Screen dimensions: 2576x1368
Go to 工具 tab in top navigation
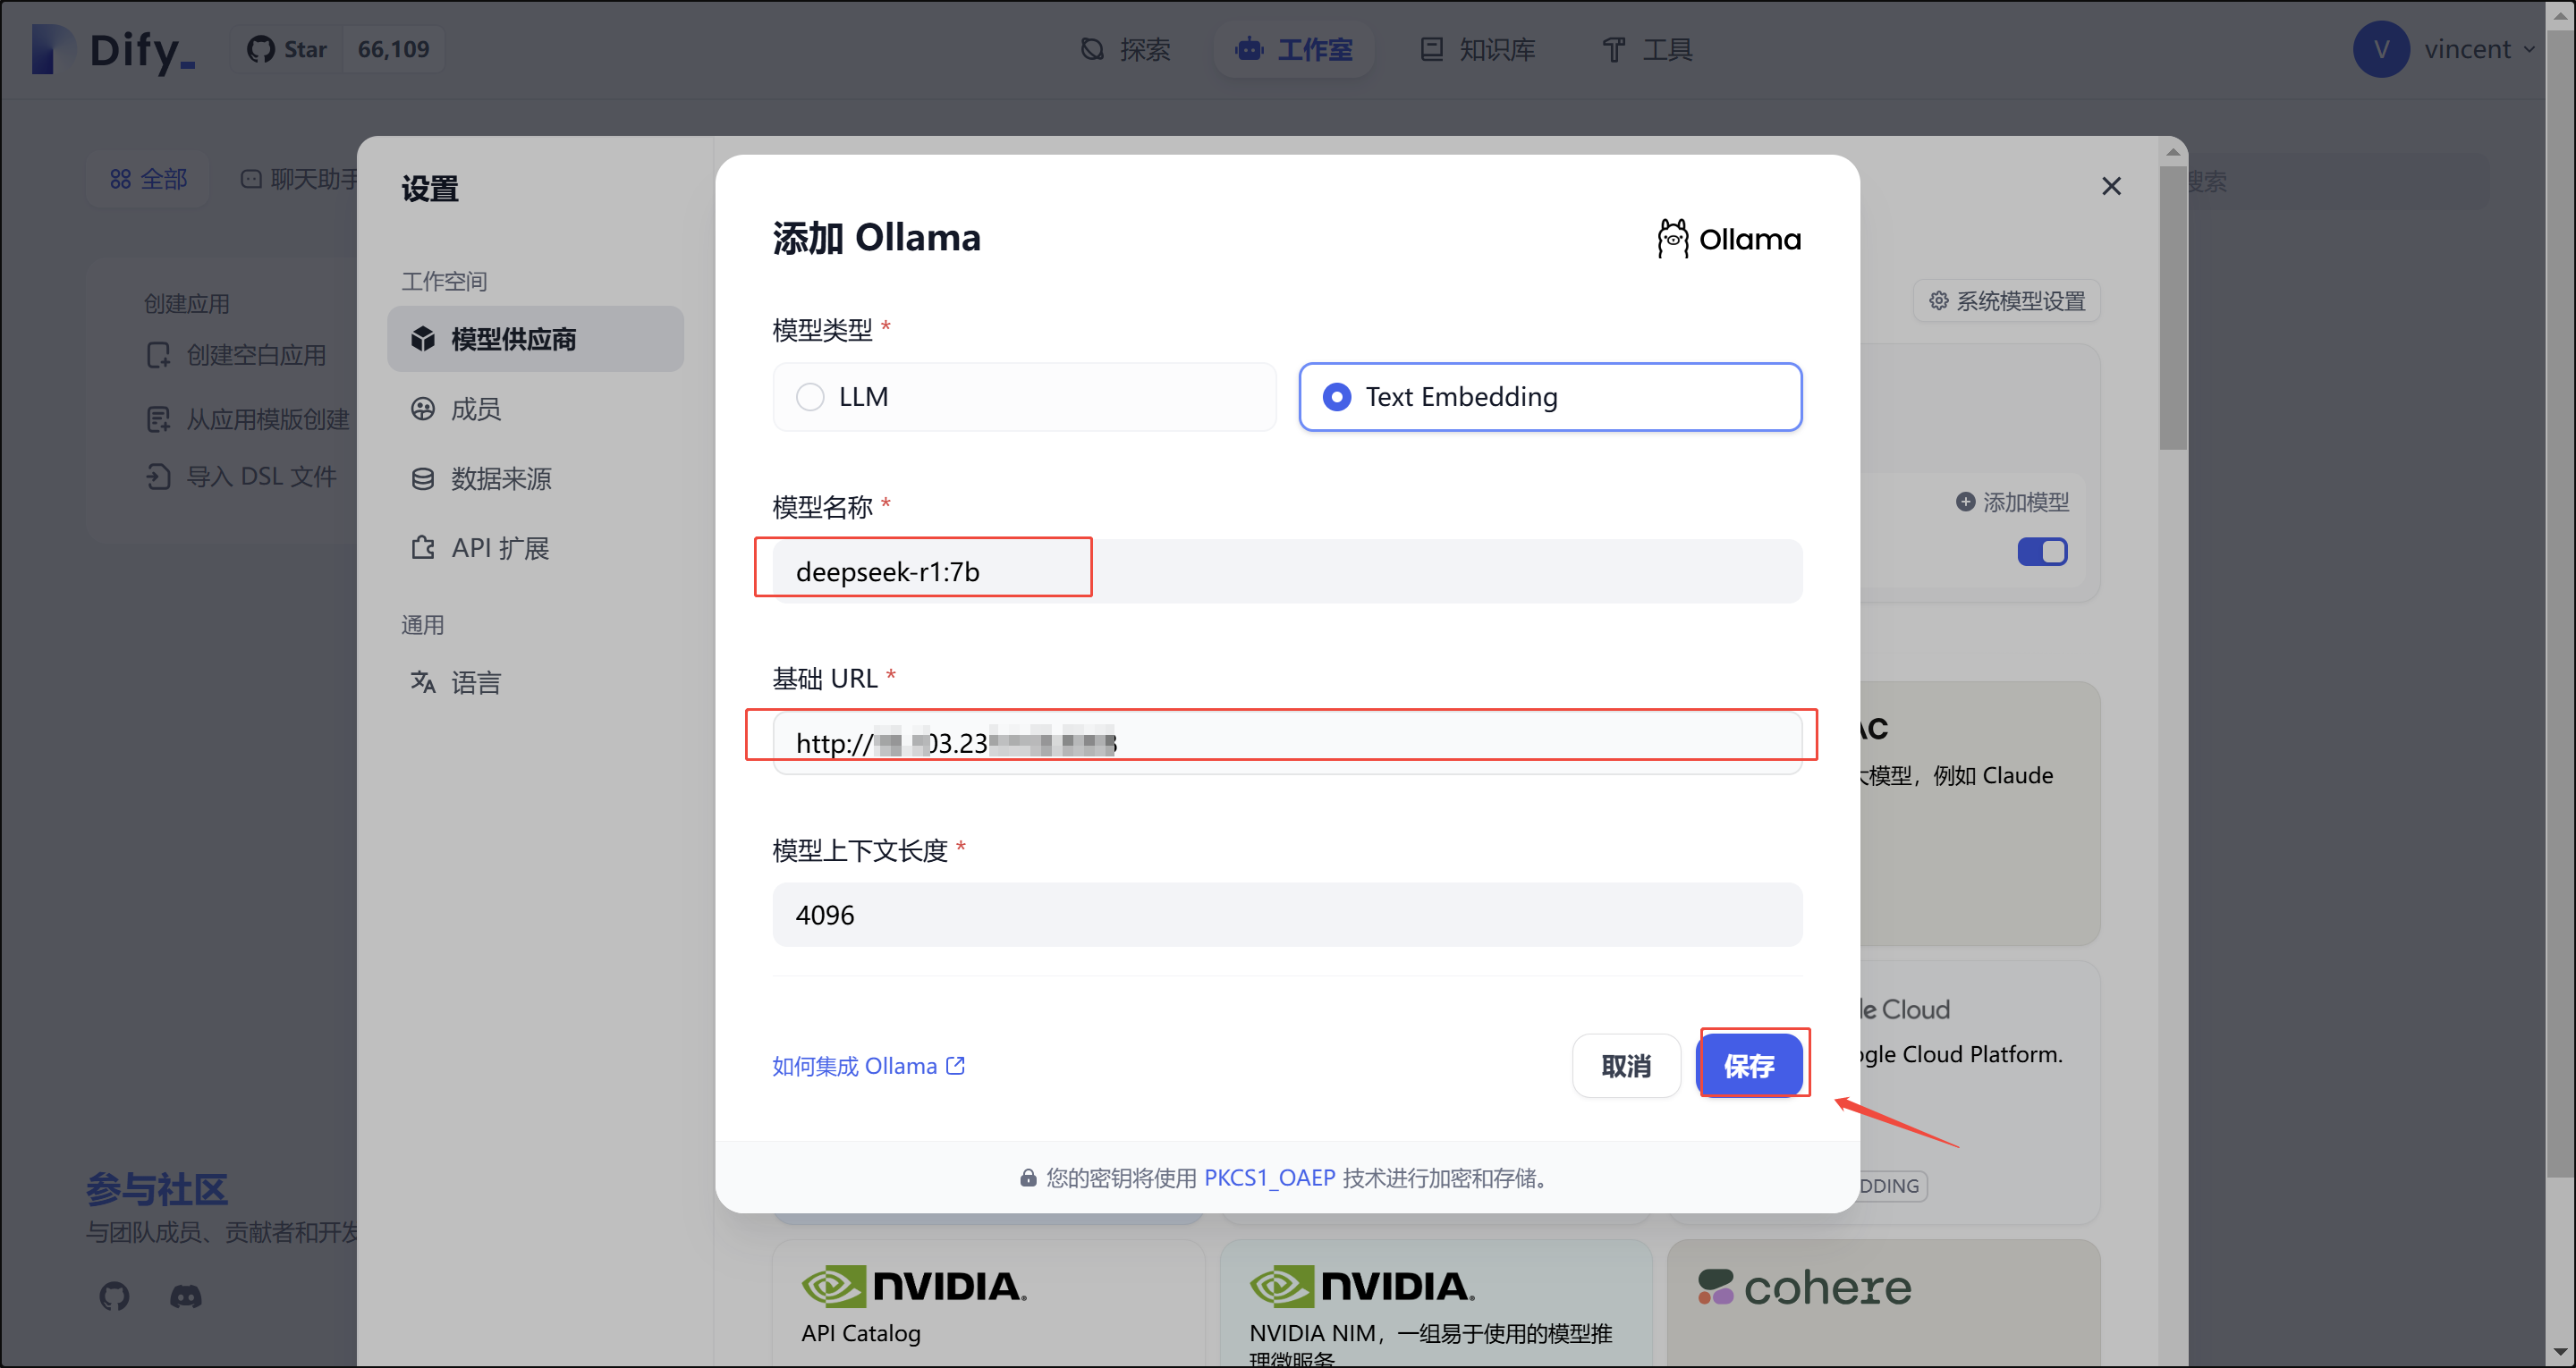click(1647, 49)
